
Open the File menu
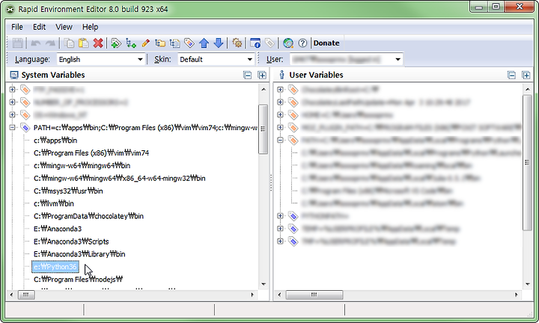coord(16,27)
